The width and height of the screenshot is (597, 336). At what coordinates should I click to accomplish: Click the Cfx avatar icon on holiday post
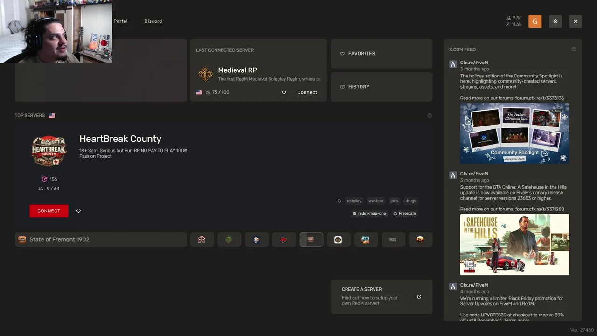tap(453, 64)
